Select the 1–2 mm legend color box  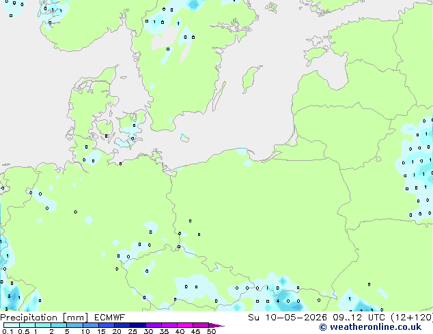(x=43, y=325)
